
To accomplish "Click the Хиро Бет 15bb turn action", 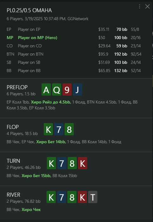I will coord(37,176).
